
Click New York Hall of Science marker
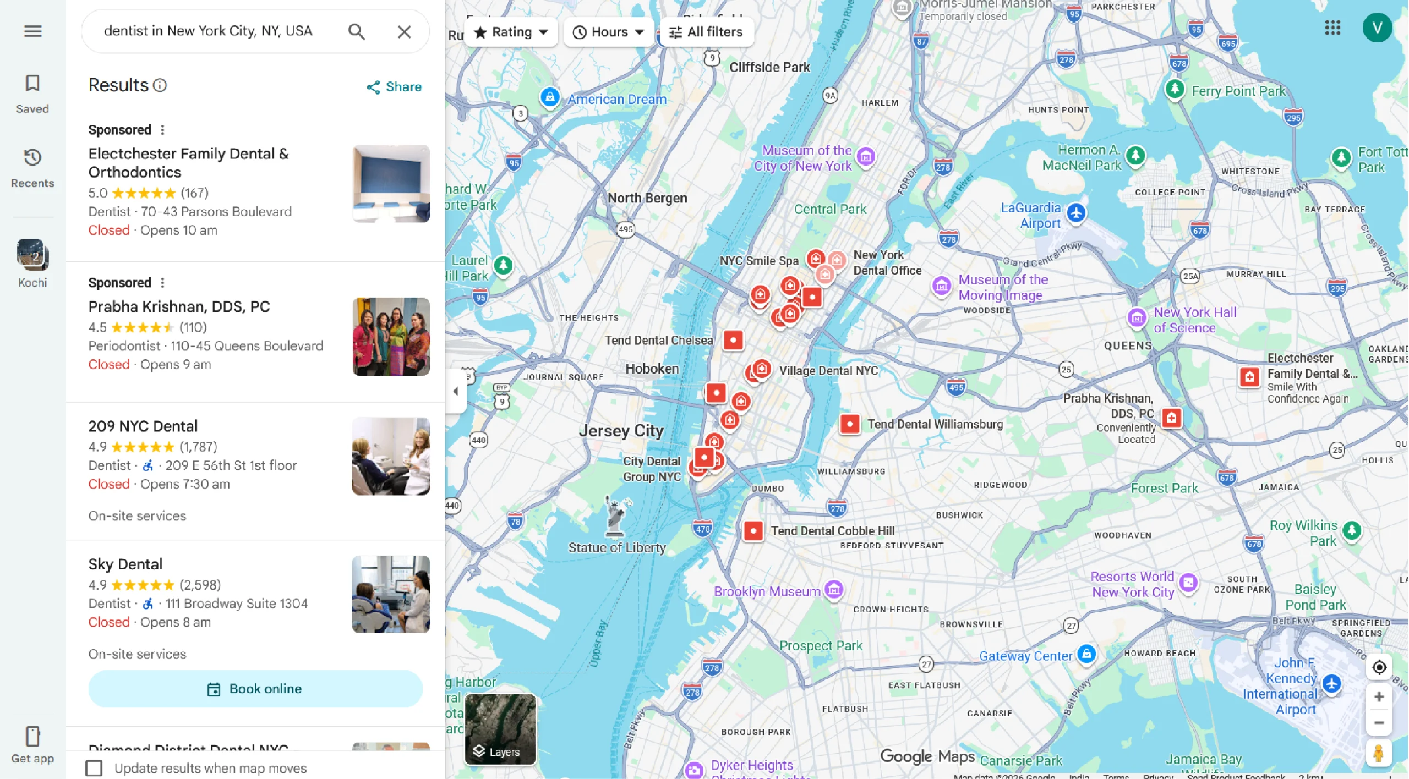click(x=1137, y=317)
